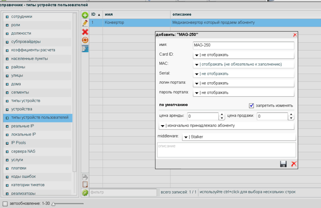Enable the "автообновление" checkbox
321x208 pixels.
pos(5,204)
